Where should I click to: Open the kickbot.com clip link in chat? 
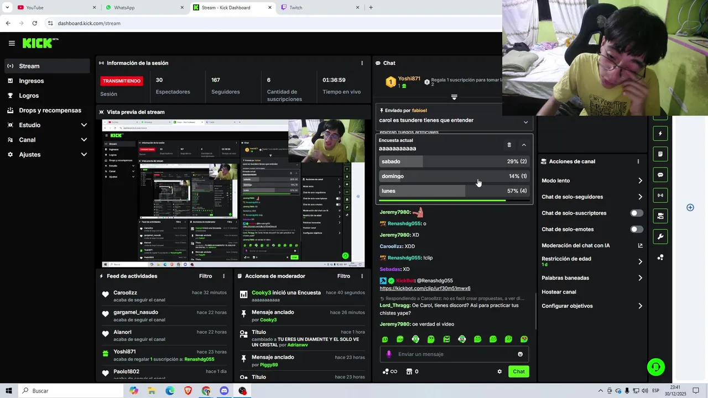click(x=425, y=289)
